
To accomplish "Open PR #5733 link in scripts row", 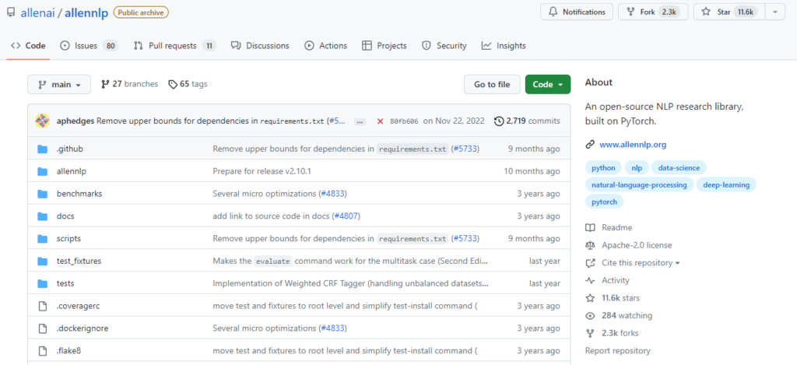I will click(x=465, y=238).
